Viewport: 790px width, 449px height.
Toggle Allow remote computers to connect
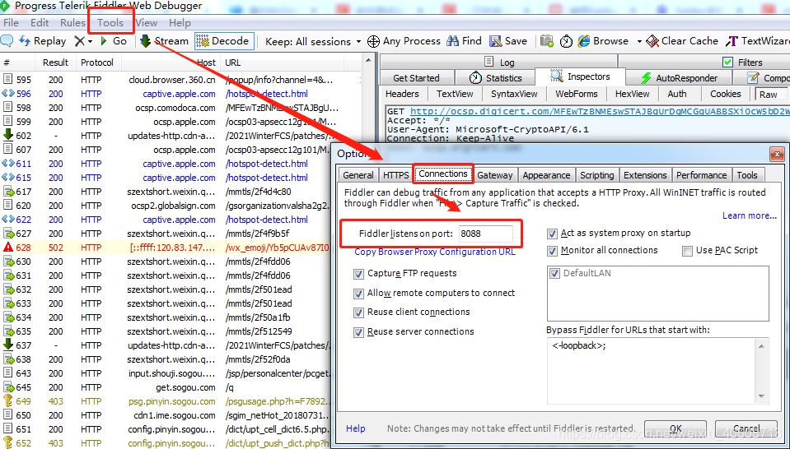click(358, 294)
